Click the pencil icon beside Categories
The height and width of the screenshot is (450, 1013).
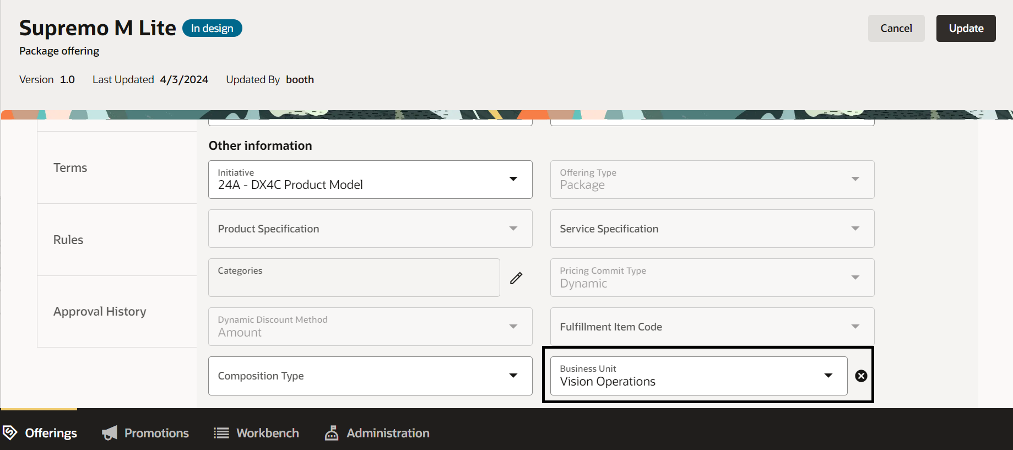click(x=516, y=278)
